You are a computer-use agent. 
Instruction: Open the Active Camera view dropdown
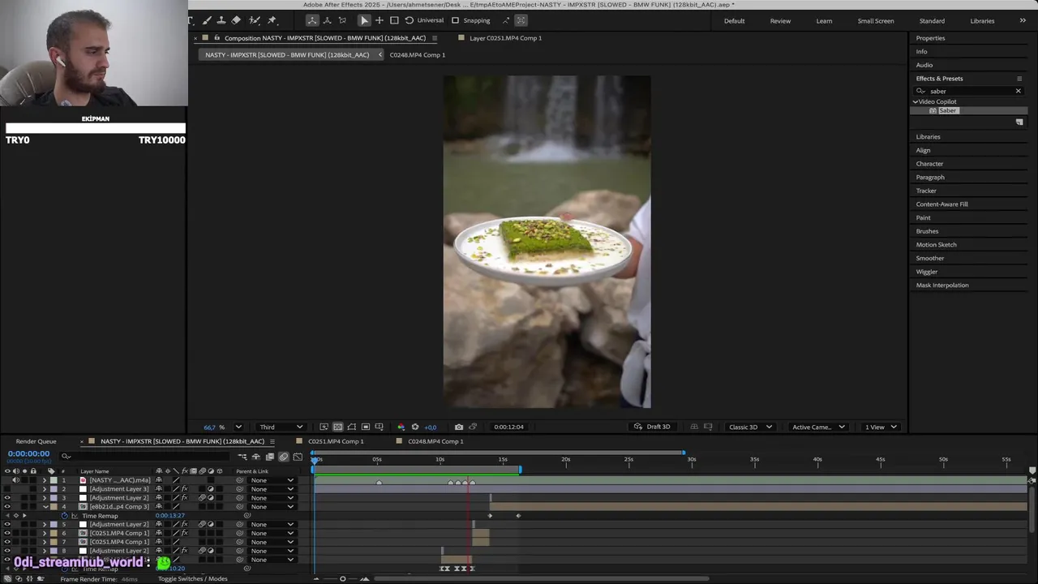pyautogui.click(x=818, y=427)
